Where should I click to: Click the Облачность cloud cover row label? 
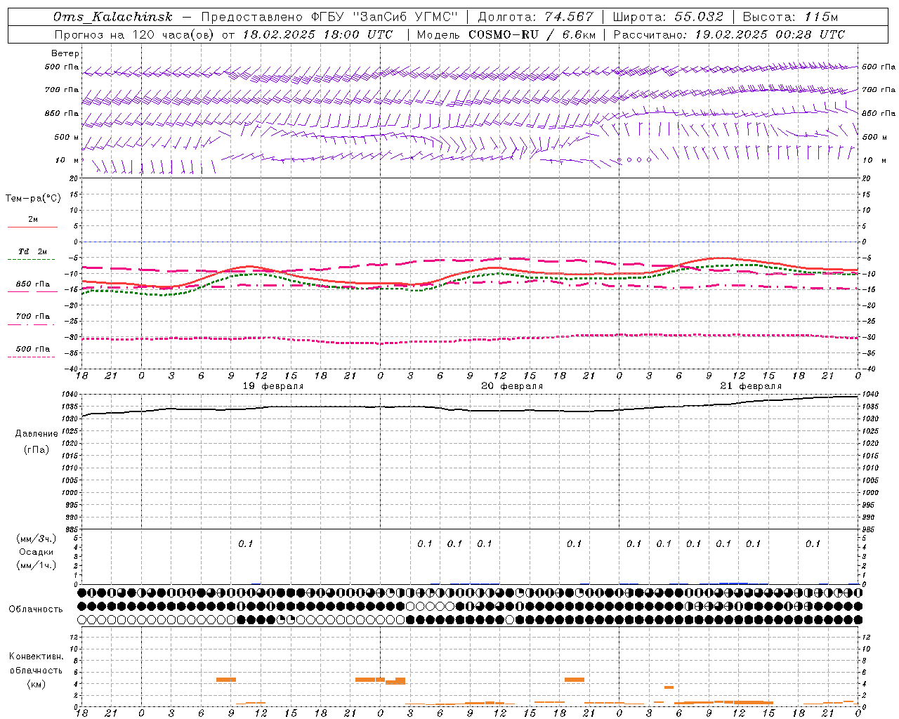(36, 609)
